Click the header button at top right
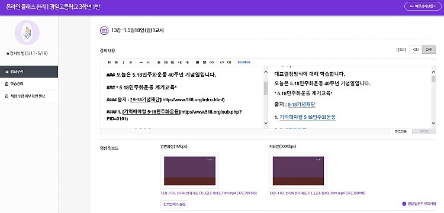The height and width of the screenshot is (213, 444). click(x=423, y=6)
